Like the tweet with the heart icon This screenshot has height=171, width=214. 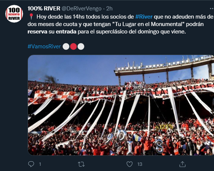129,164
